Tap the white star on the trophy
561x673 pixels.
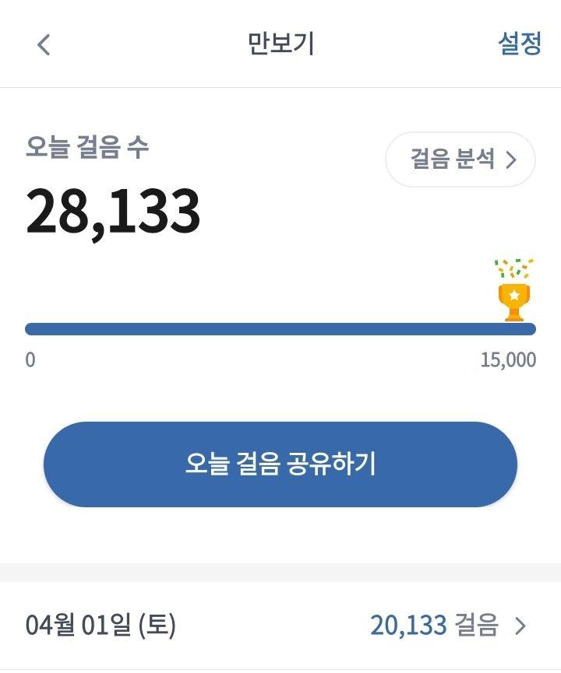coord(514,295)
